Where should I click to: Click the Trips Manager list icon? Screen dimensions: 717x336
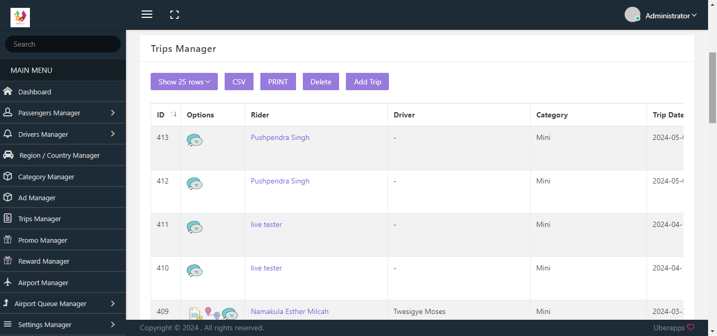[x=8, y=218]
